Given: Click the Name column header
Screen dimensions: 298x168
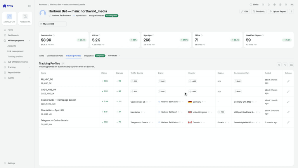Looking at the screenshot, I should 43,73.
